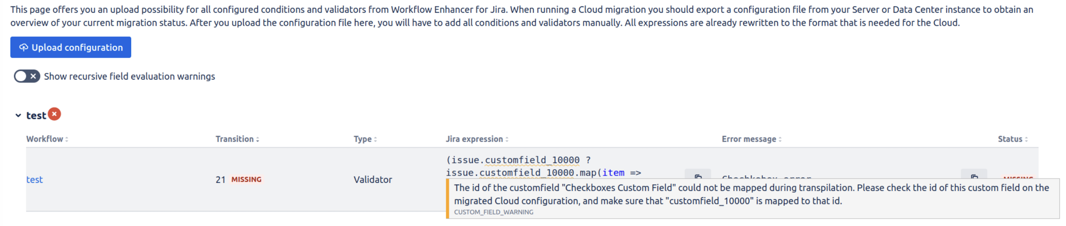This screenshot has width=1066, height=226.
Task: Click the "(issue.customfield_10000 ?" expression line
Action: point(518,160)
